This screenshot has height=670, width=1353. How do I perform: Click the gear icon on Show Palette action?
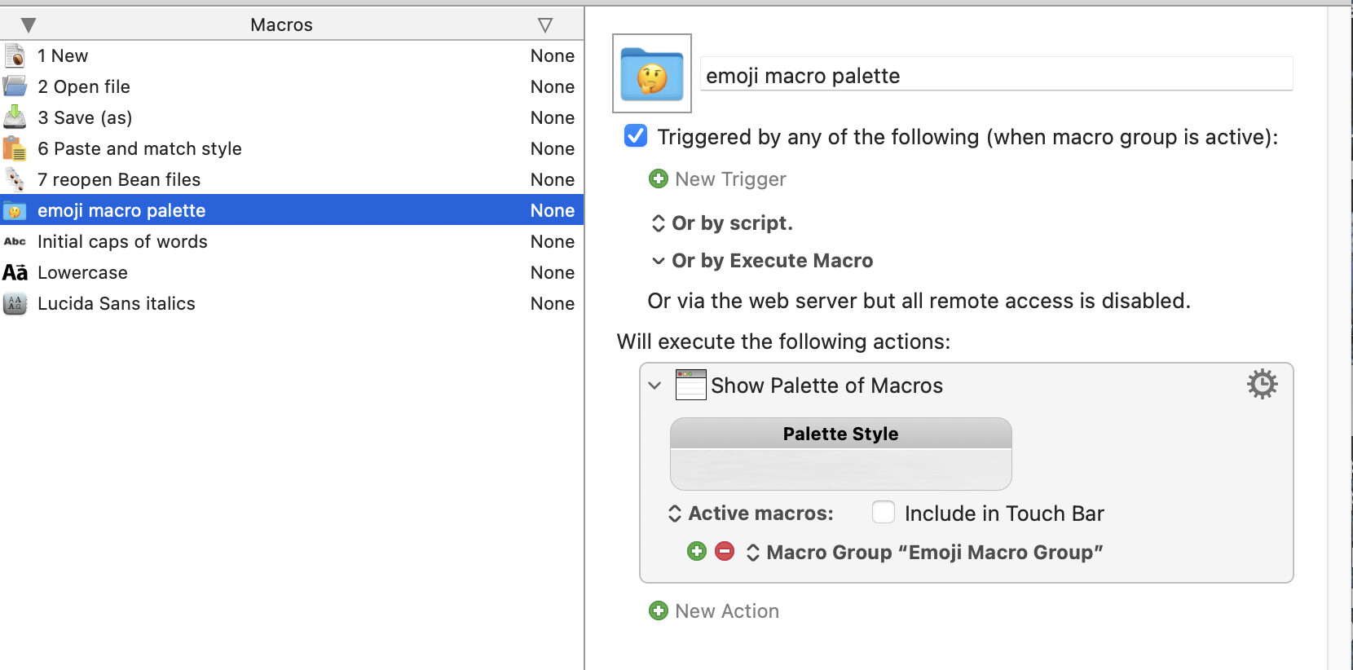[1262, 384]
